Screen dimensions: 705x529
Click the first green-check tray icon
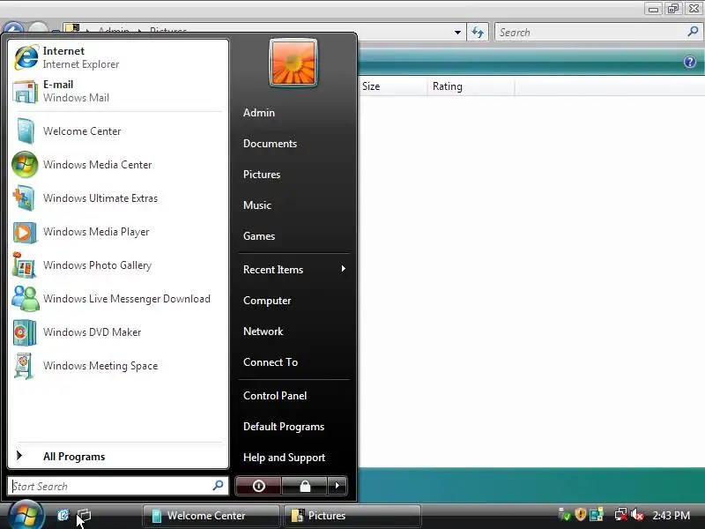tap(564, 515)
